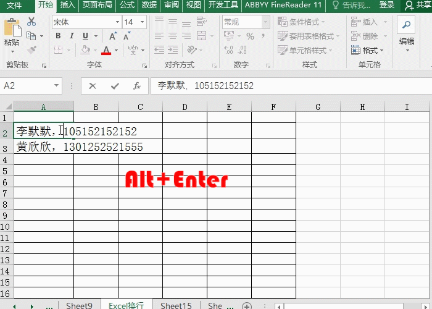Open merge cells dropdown arrow
The height and width of the screenshot is (309, 432).
(x=212, y=36)
